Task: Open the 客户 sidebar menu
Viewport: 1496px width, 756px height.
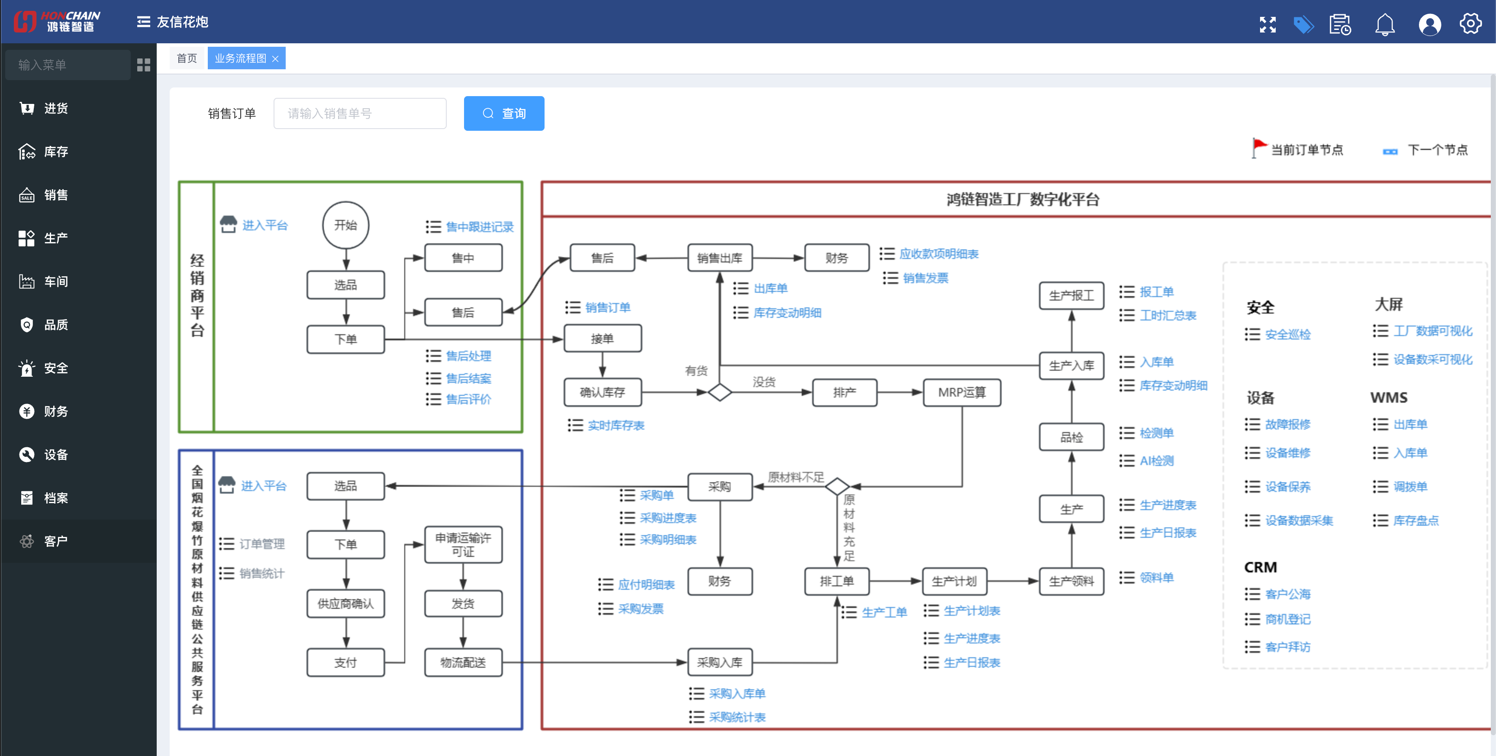Action: tap(78, 541)
